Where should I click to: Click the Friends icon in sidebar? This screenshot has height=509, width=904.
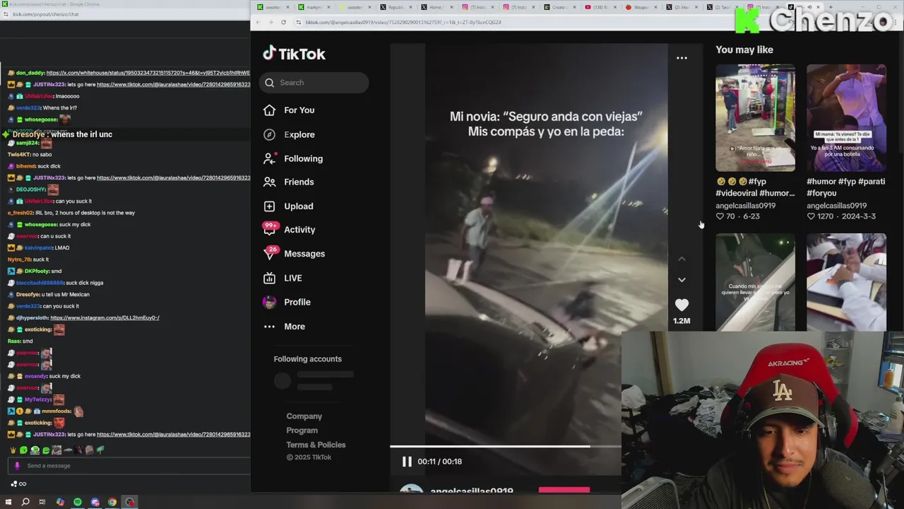point(269,182)
